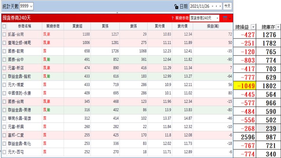
Task: Check the 群益金鼎-館前 row checkbox
Action: point(4,76)
